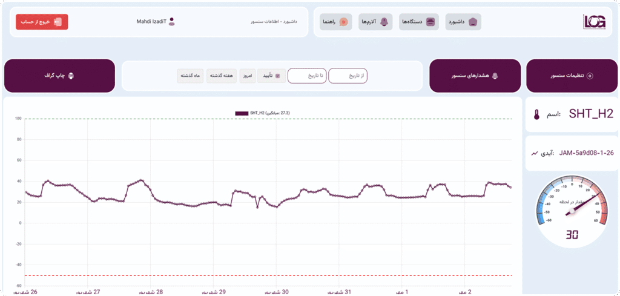The height and width of the screenshot is (296, 620).
Task: Select the هفته گذشته (last week) filter
Action: coord(220,76)
